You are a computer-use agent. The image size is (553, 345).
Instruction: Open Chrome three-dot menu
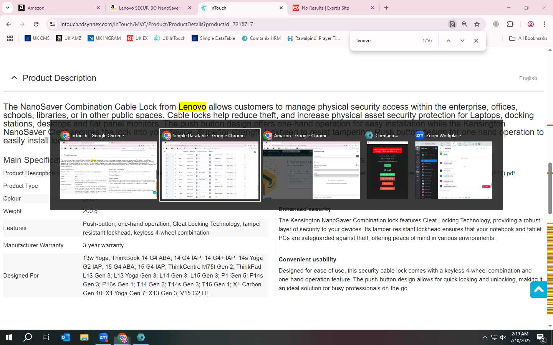point(545,24)
